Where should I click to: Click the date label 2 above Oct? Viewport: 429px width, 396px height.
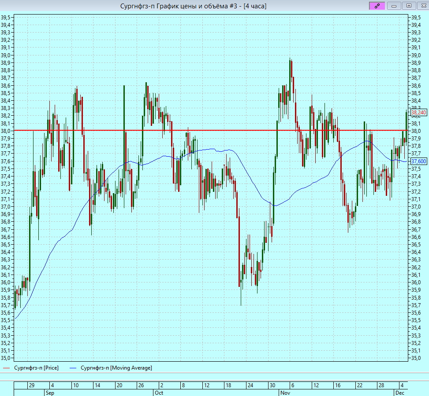(x=162, y=385)
